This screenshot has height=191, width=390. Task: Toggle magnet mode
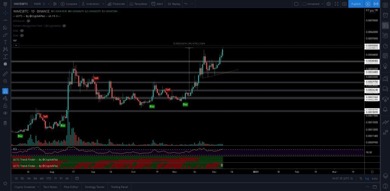point(5,91)
